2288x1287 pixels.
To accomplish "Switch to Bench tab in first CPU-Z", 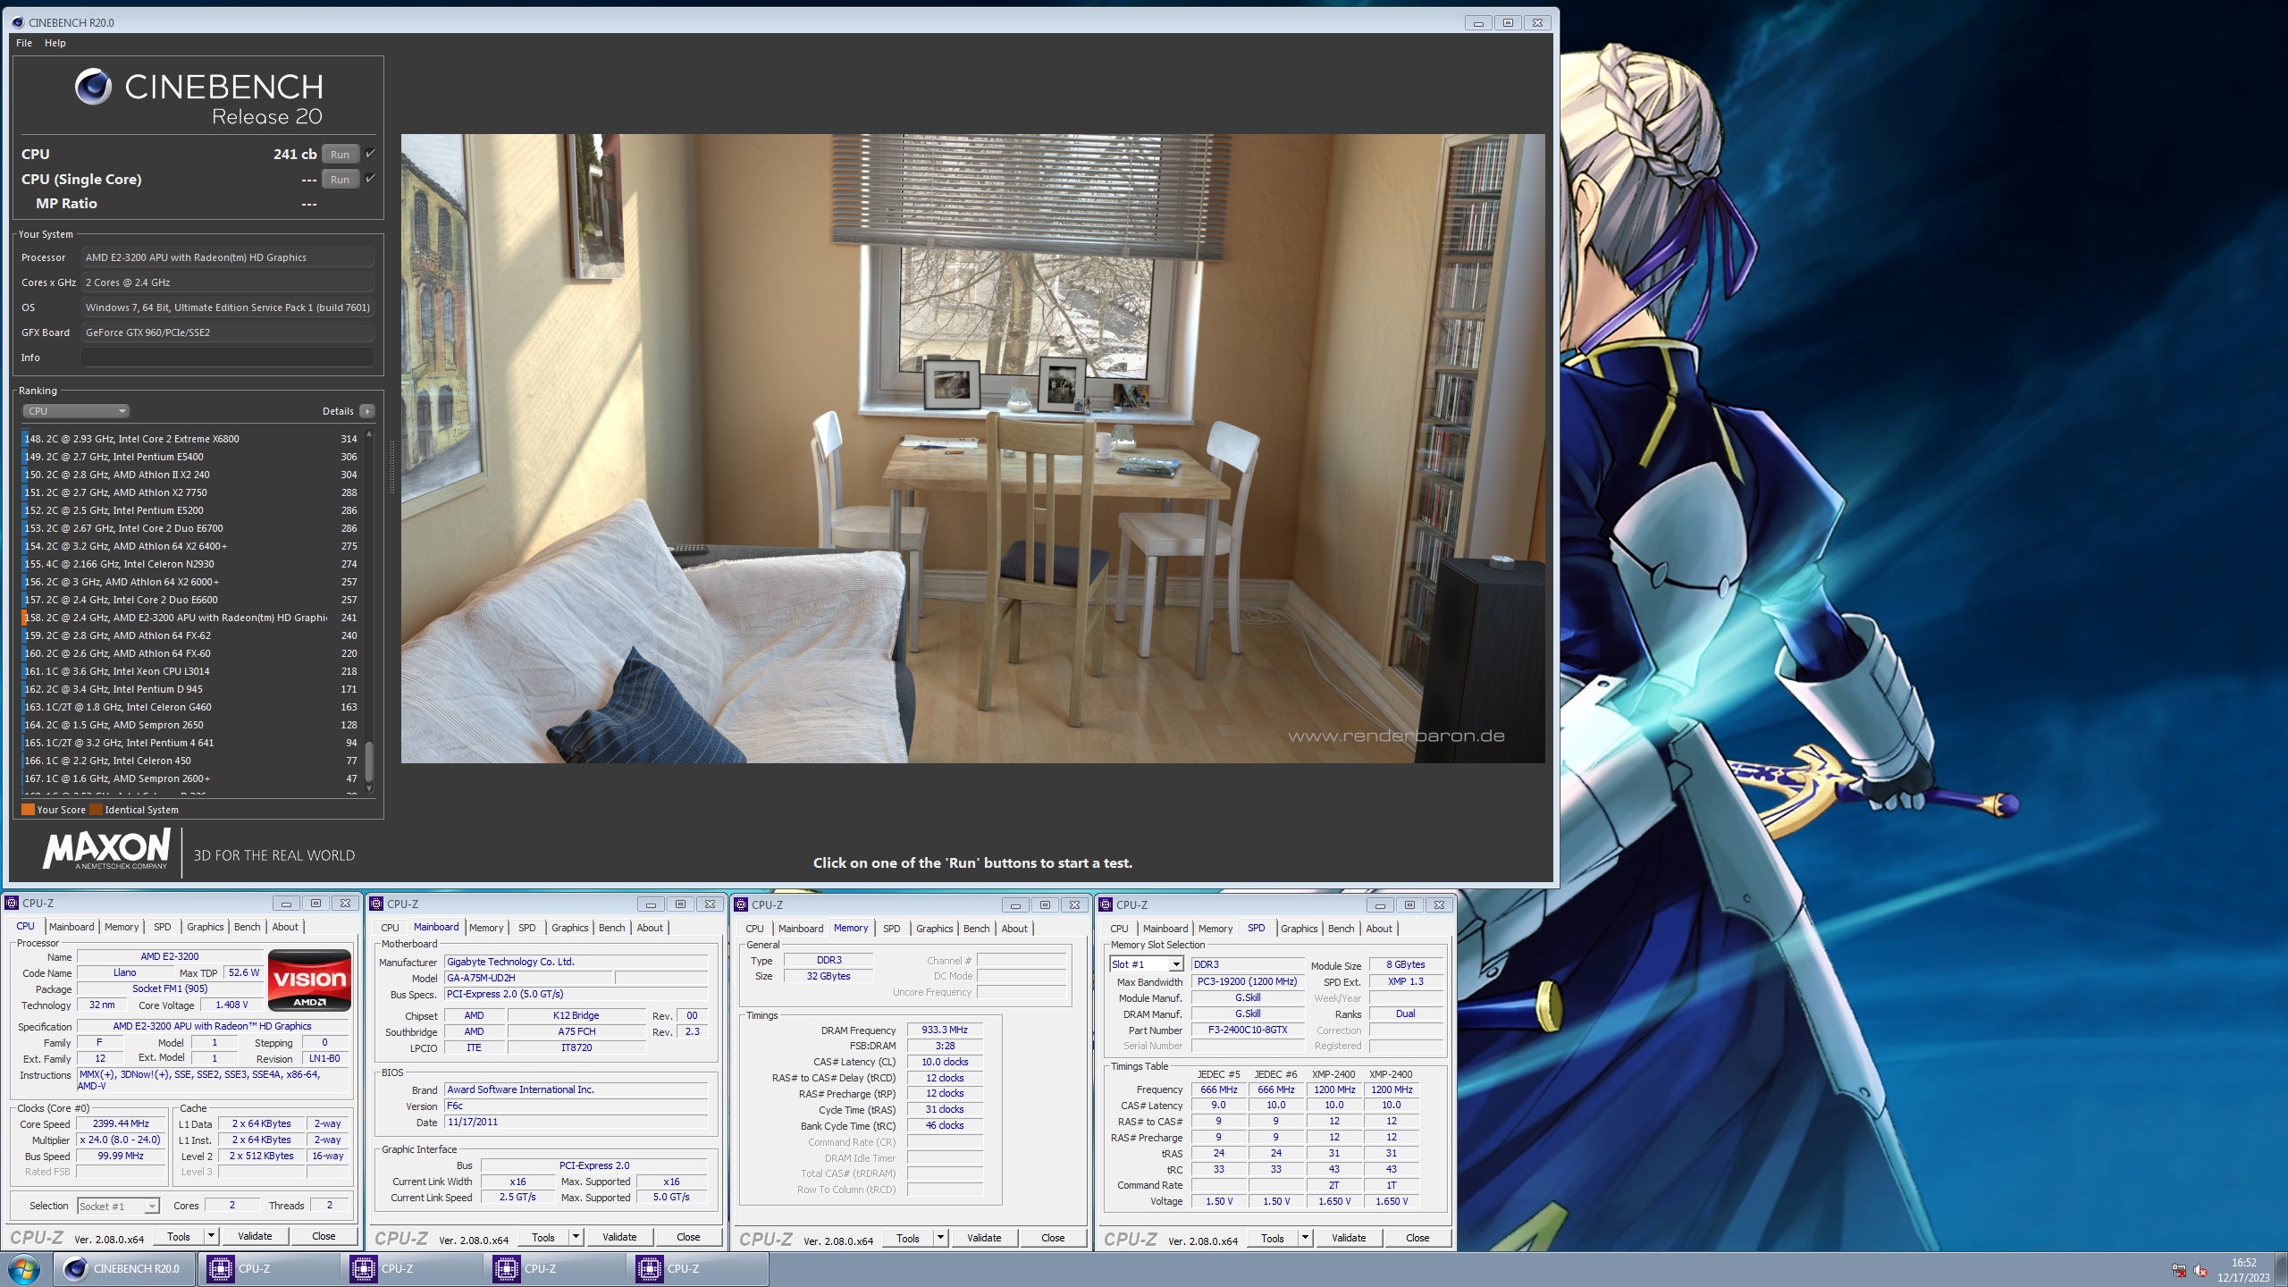I will click(247, 927).
